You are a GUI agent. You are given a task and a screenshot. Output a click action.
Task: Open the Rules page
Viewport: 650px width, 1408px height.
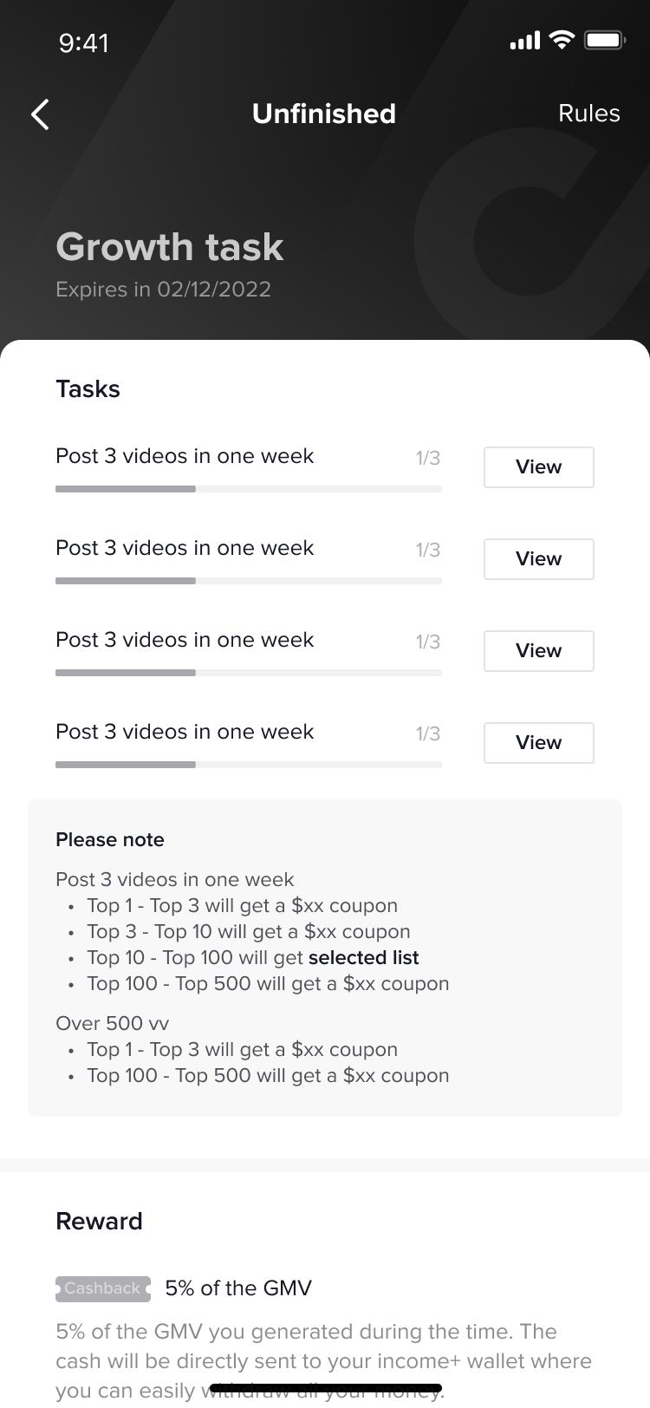point(588,114)
